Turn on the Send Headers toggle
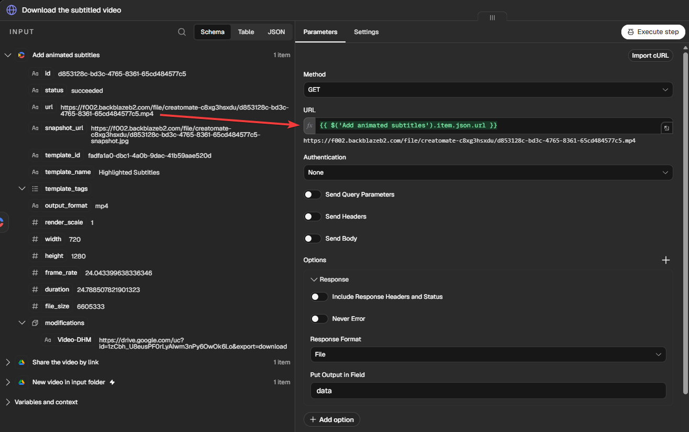Screen dimensions: 689x432 click(x=313, y=217)
